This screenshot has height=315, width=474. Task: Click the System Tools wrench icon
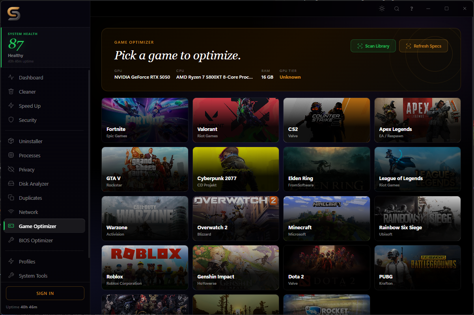click(x=11, y=276)
